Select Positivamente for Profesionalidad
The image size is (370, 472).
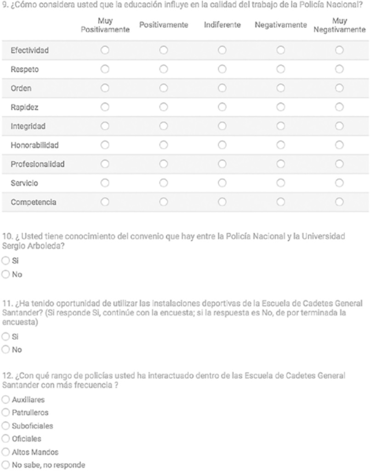[x=164, y=163]
